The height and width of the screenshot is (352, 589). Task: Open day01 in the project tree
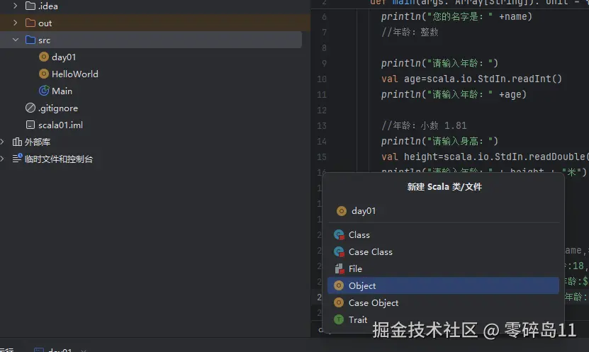pos(64,57)
